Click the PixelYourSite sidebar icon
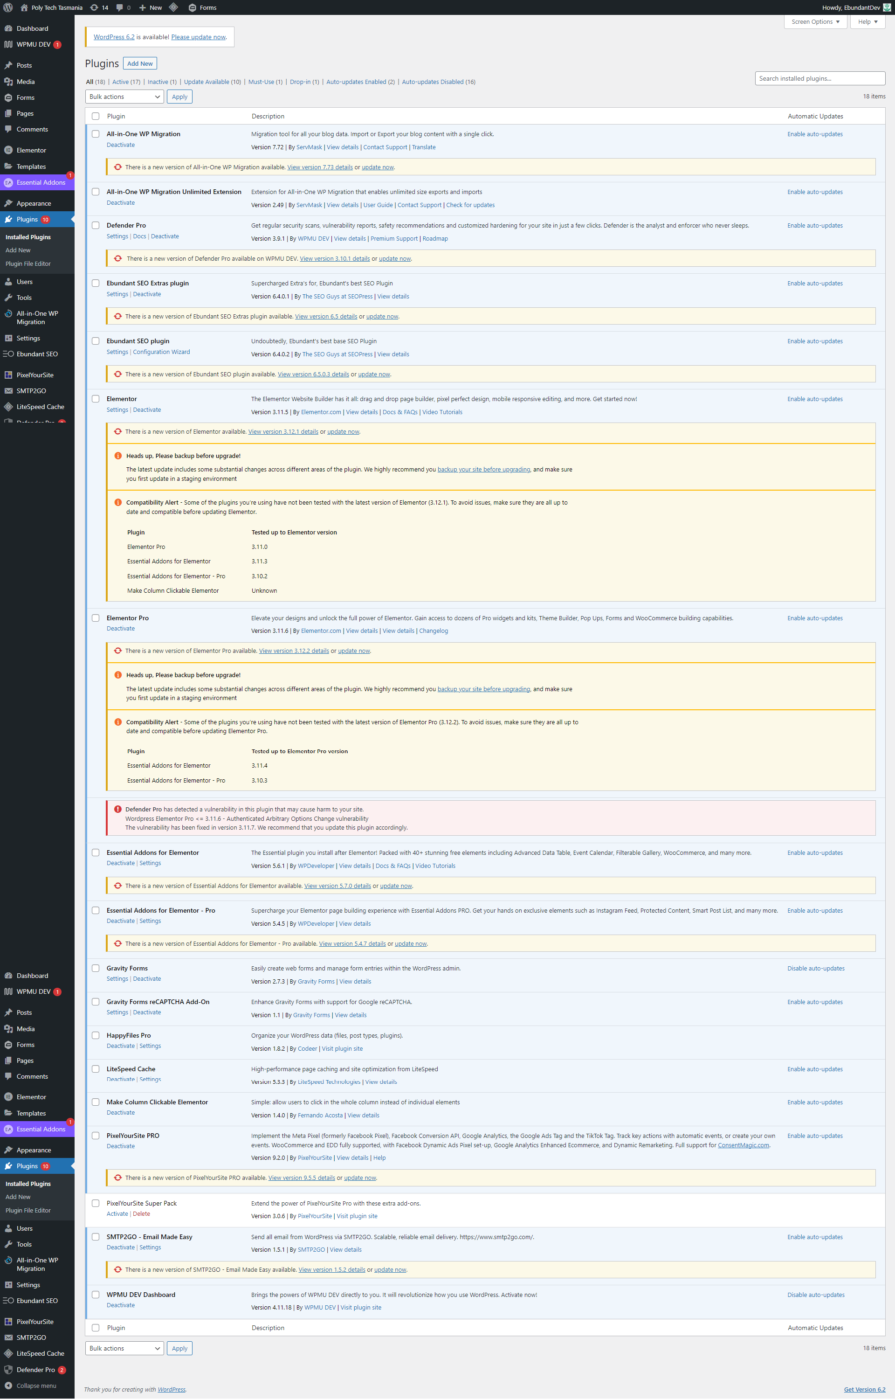 [x=8, y=375]
